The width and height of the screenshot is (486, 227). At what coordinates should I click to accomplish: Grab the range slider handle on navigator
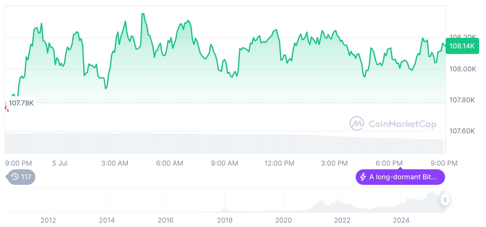click(445, 200)
